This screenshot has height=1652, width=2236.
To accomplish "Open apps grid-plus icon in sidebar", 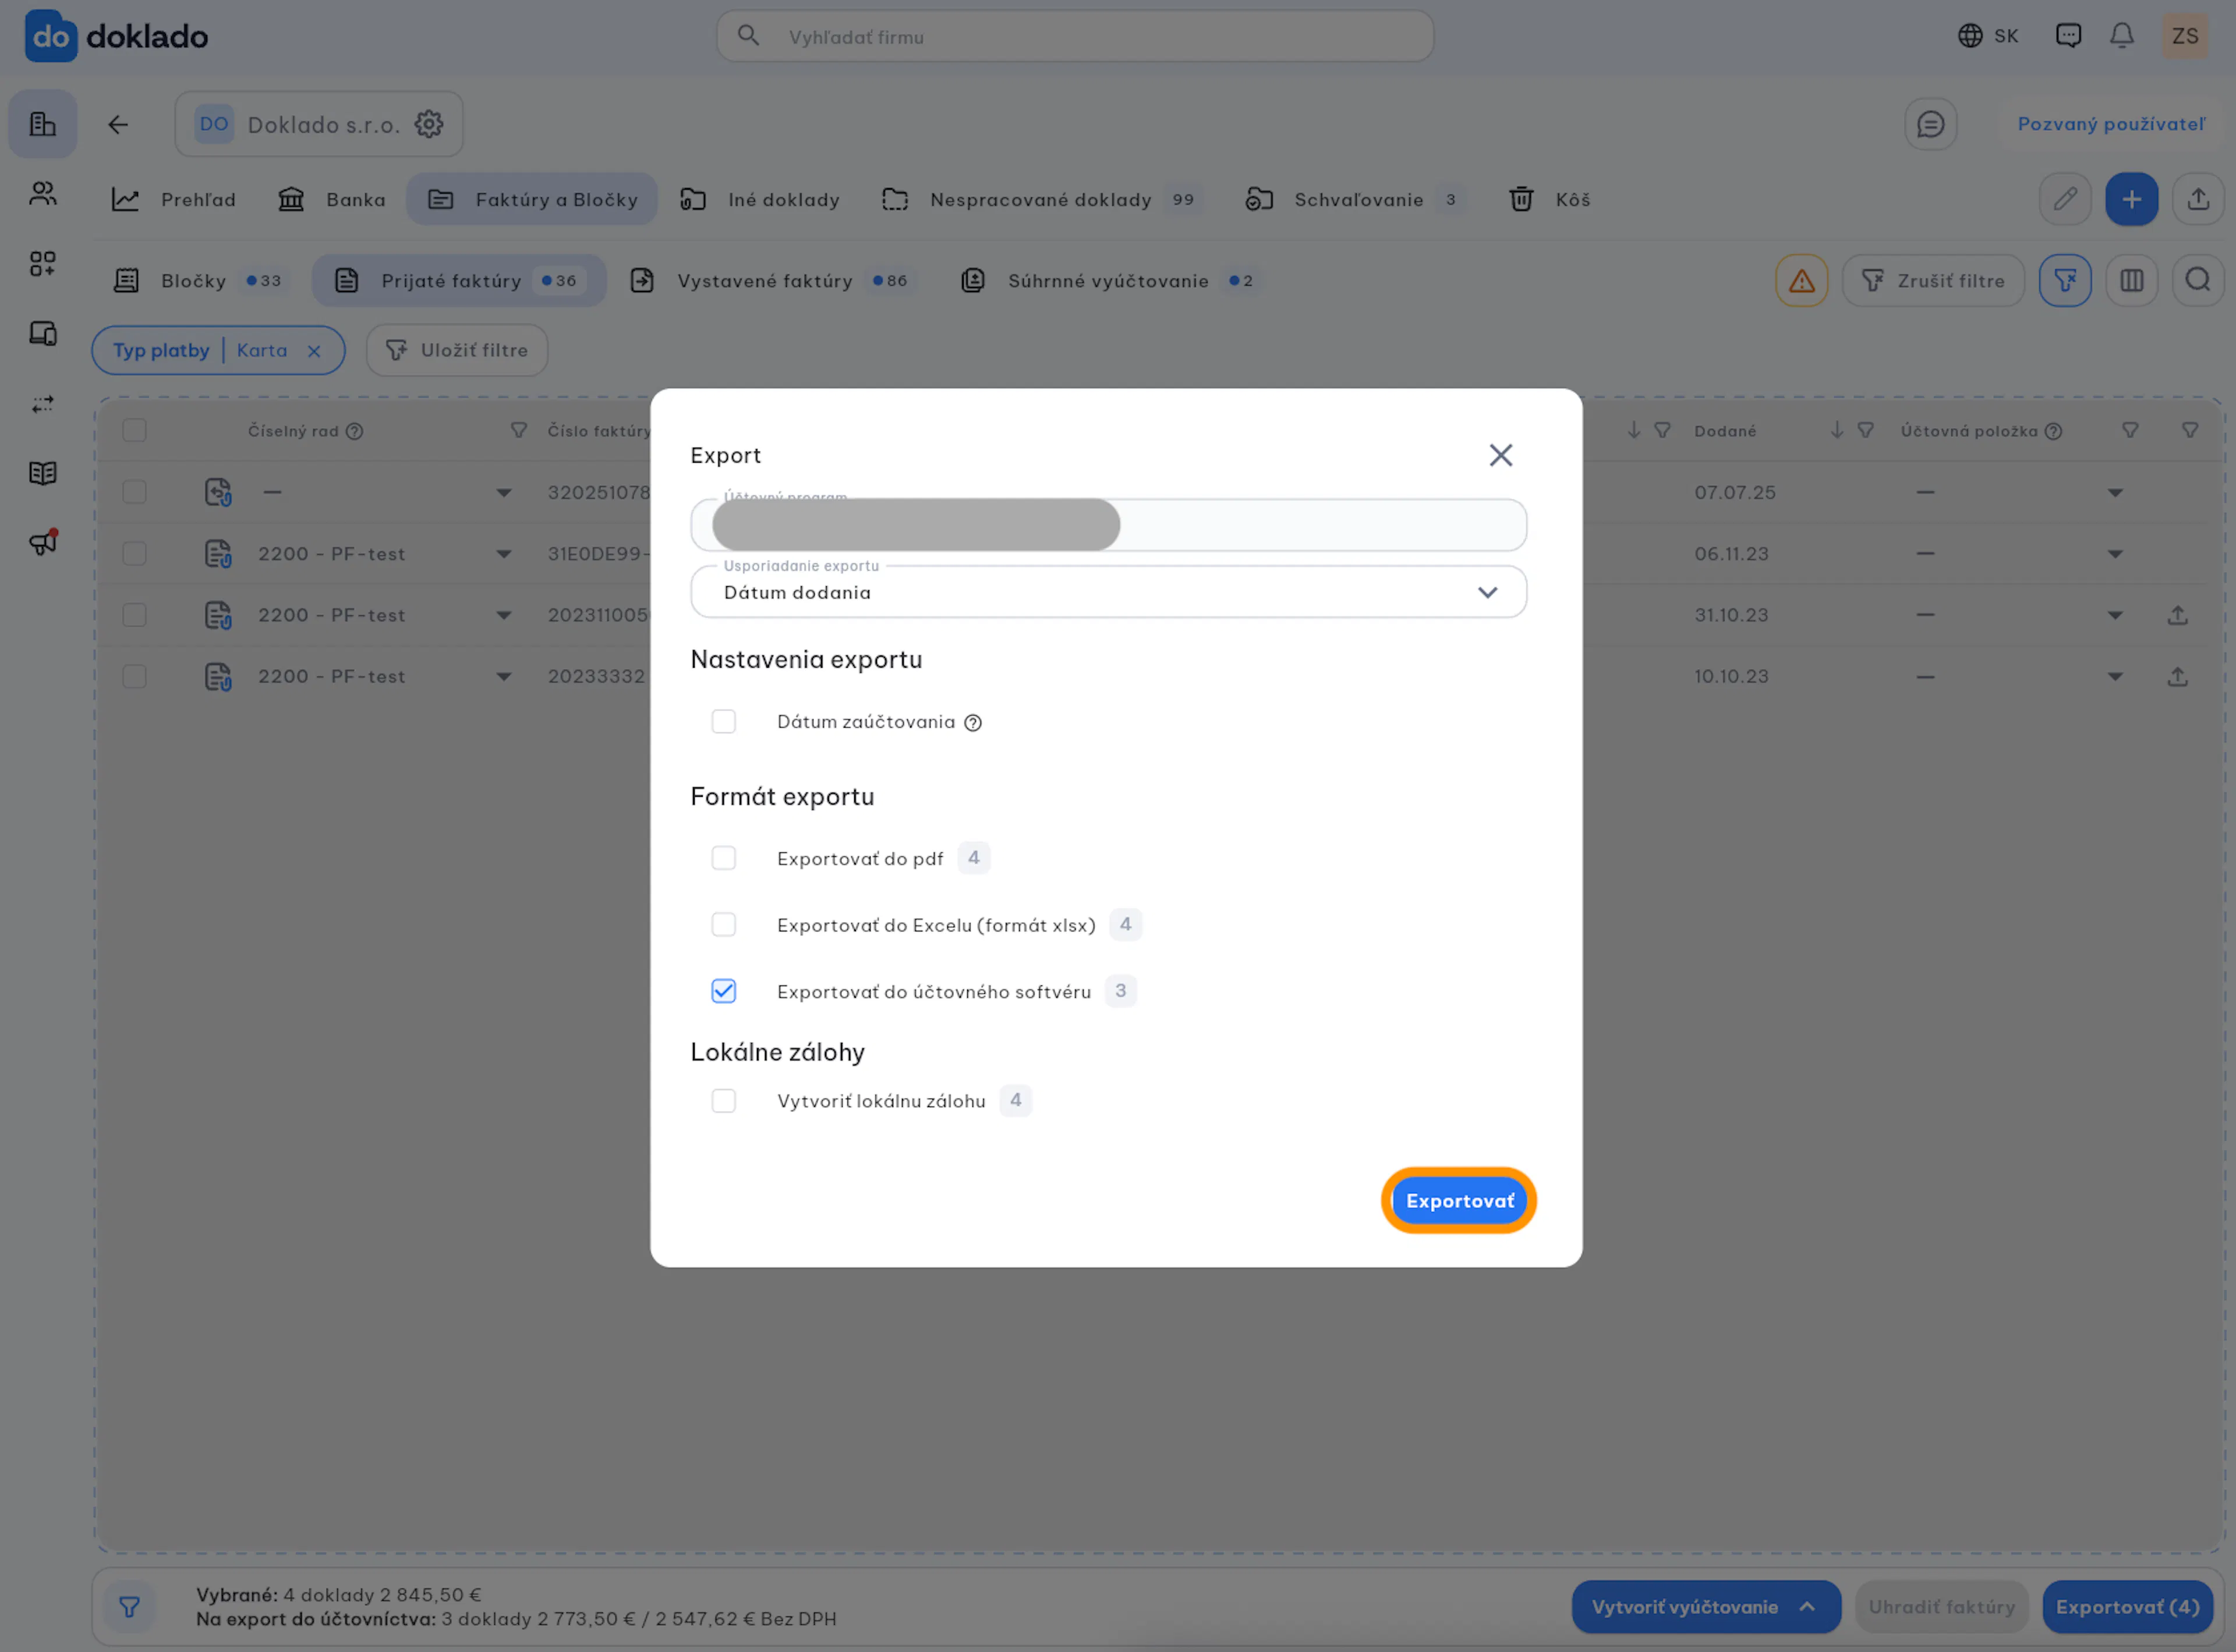I will tap(42, 263).
